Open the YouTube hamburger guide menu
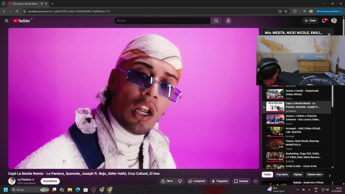Screen dimensions: 345x194 coord(6,21)
